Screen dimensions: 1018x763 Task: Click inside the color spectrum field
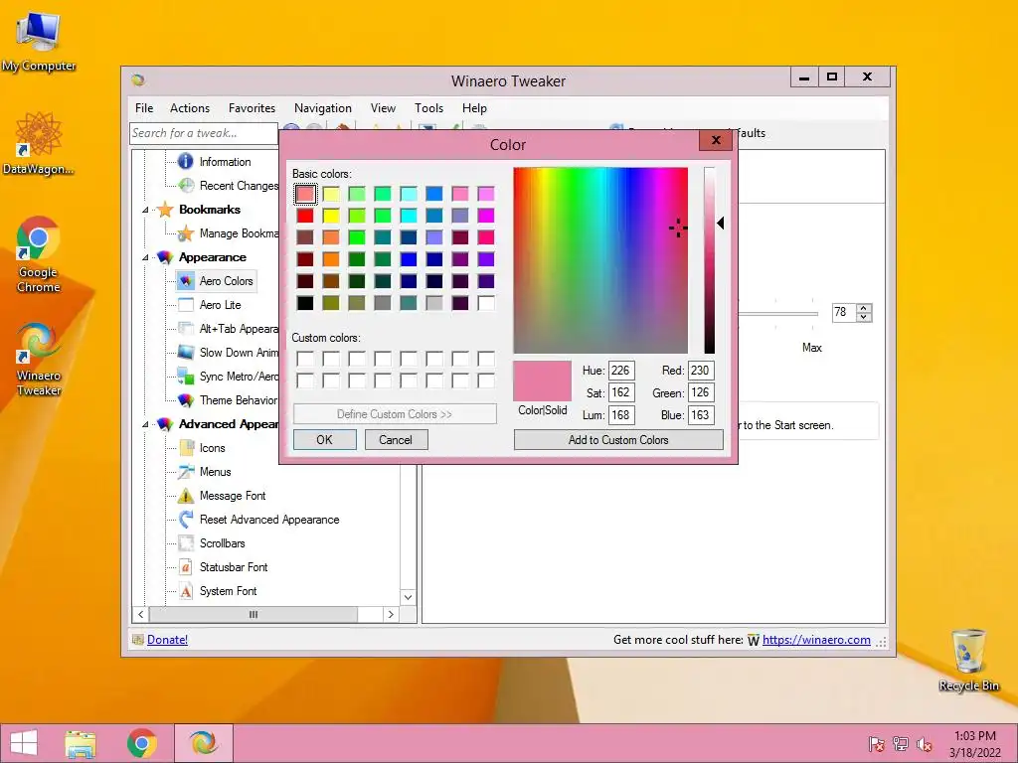pyautogui.click(x=600, y=260)
